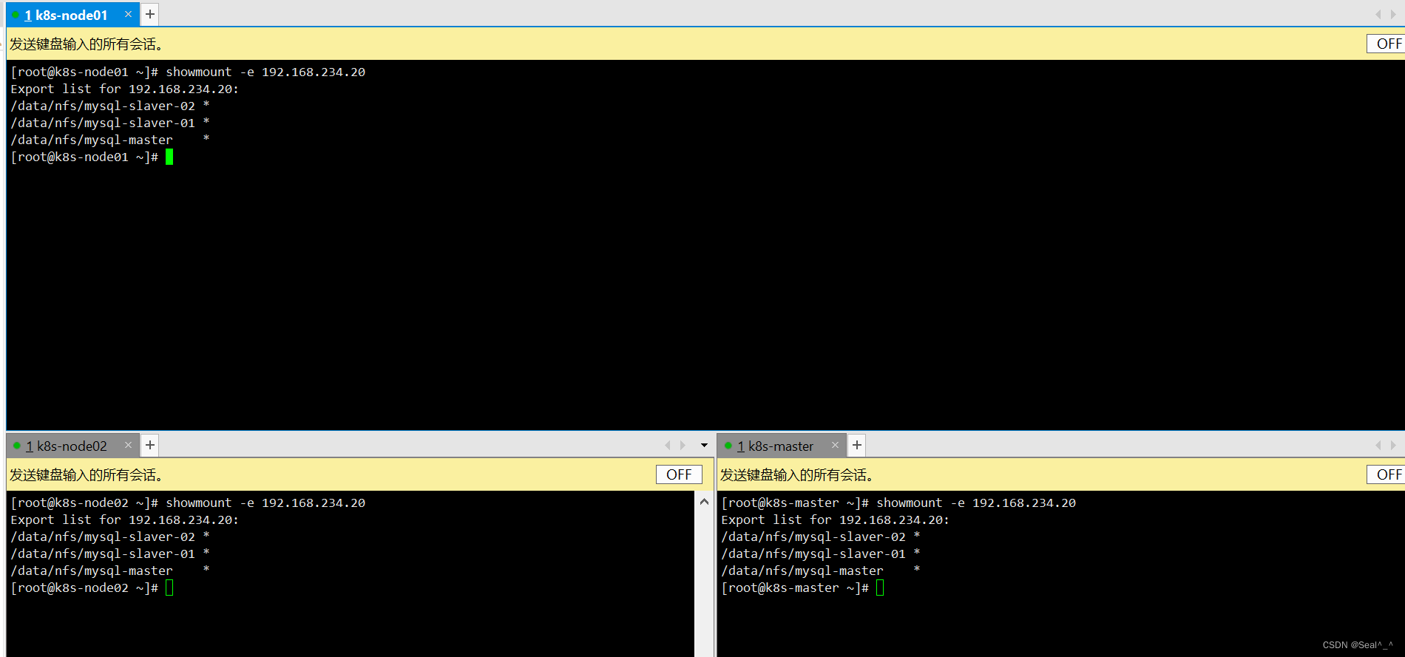Click /data/nfs/mysql-slaver-02 line in k8s-node01 terminal
The width and height of the screenshot is (1405, 657).
(110, 106)
